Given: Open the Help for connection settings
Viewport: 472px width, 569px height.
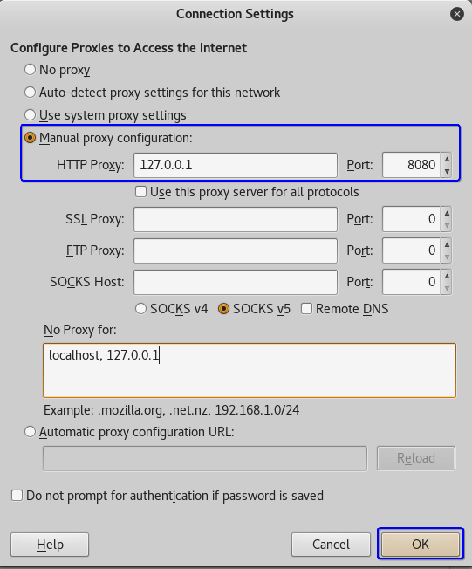Looking at the screenshot, I should [49, 544].
